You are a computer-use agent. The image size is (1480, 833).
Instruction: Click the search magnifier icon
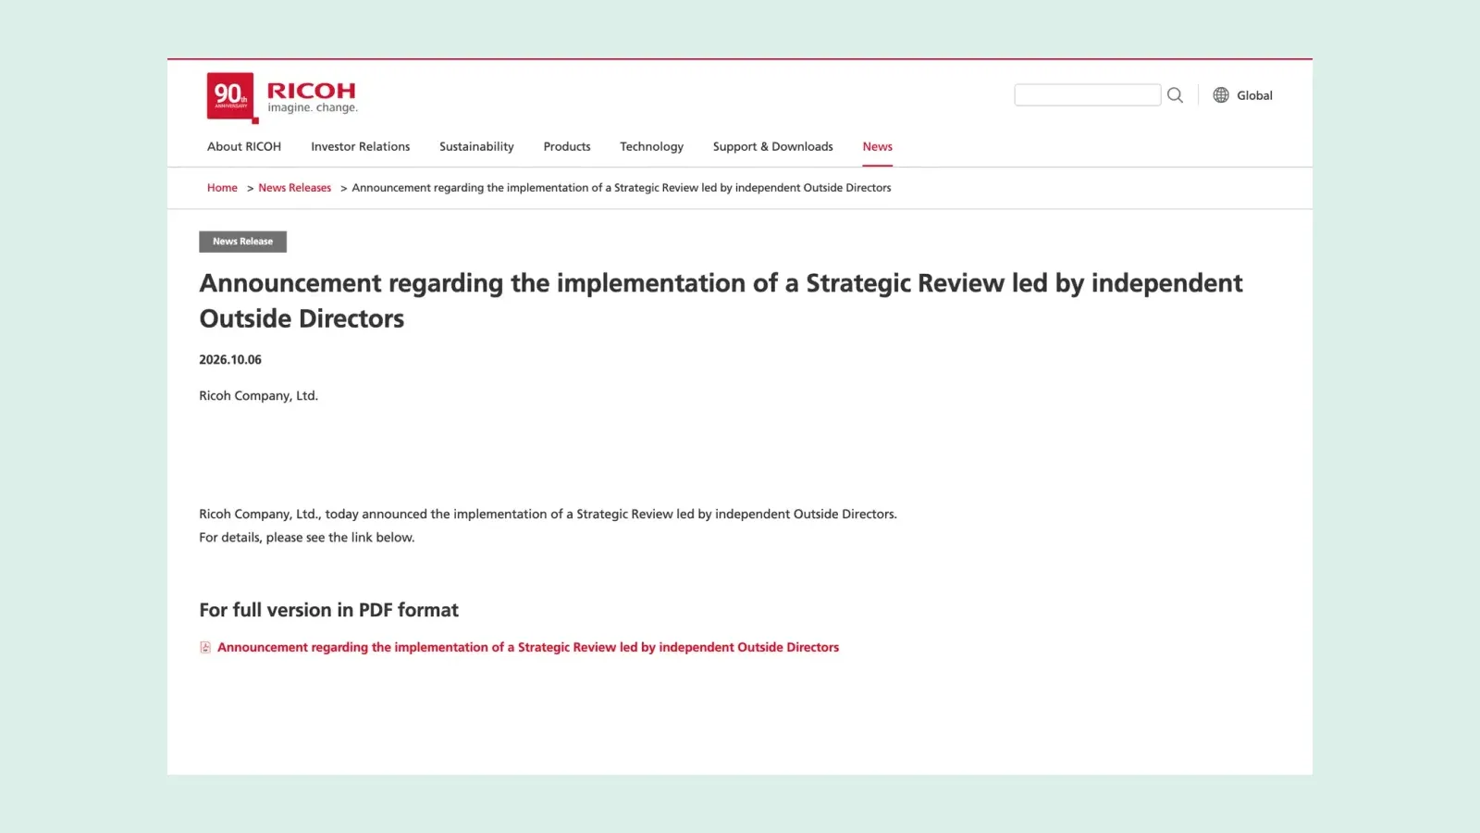[x=1175, y=95]
